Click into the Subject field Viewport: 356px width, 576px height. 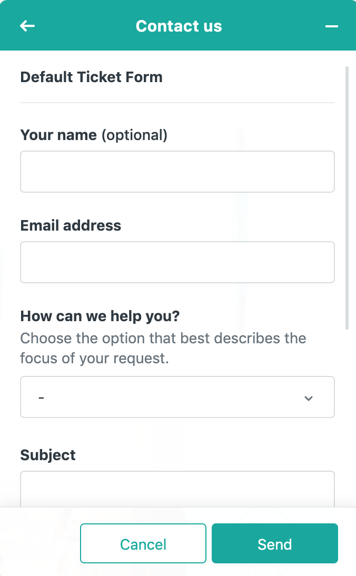[x=177, y=489]
